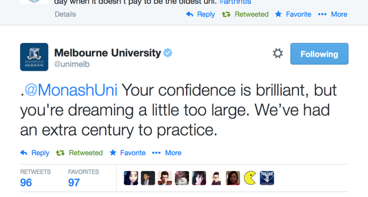Click the verified badge beside Melbourne University

point(168,53)
